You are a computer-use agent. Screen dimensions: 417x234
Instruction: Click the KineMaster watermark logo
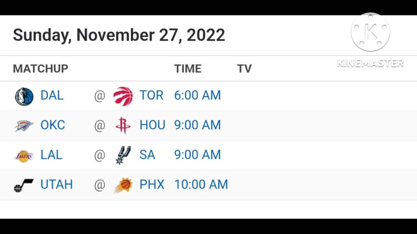(x=370, y=32)
